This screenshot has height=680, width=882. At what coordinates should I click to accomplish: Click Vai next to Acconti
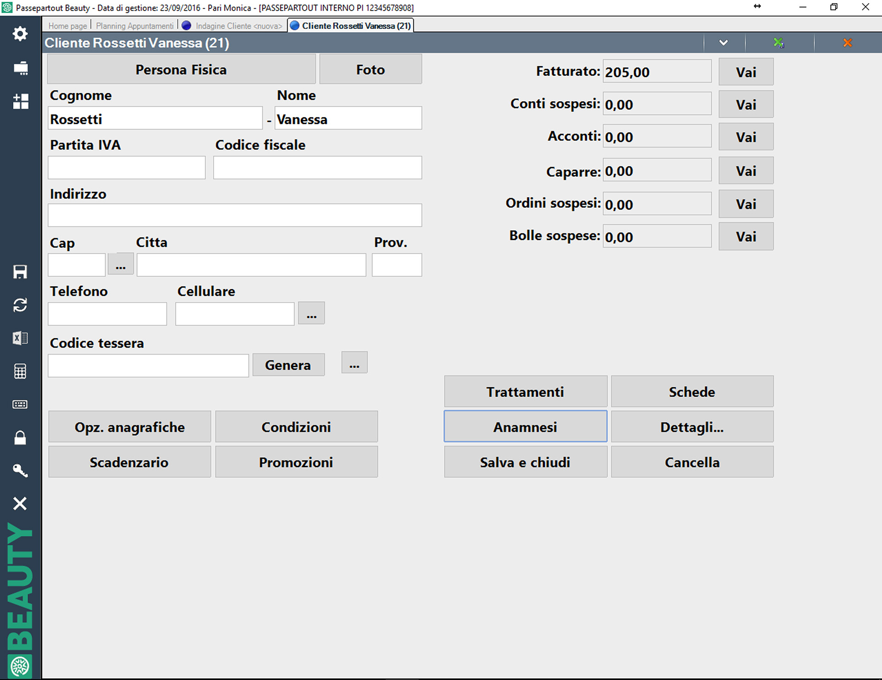click(x=746, y=137)
